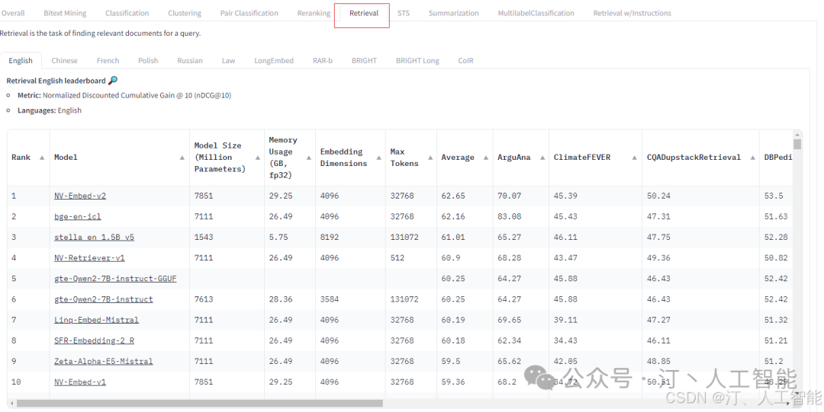The image size is (824, 412).
Task: Click the ArguAna column sort arrow
Action: pyautogui.click(x=541, y=158)
